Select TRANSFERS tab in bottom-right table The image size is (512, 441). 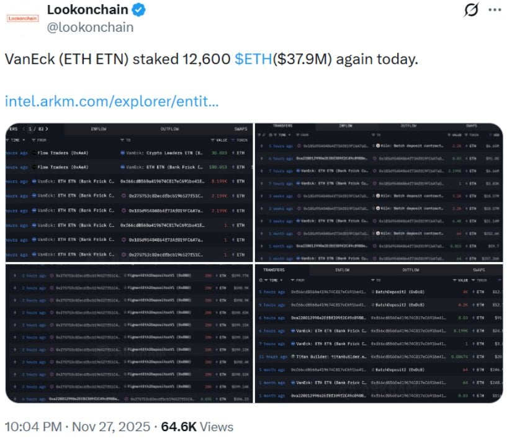click(x=274, y=270)
